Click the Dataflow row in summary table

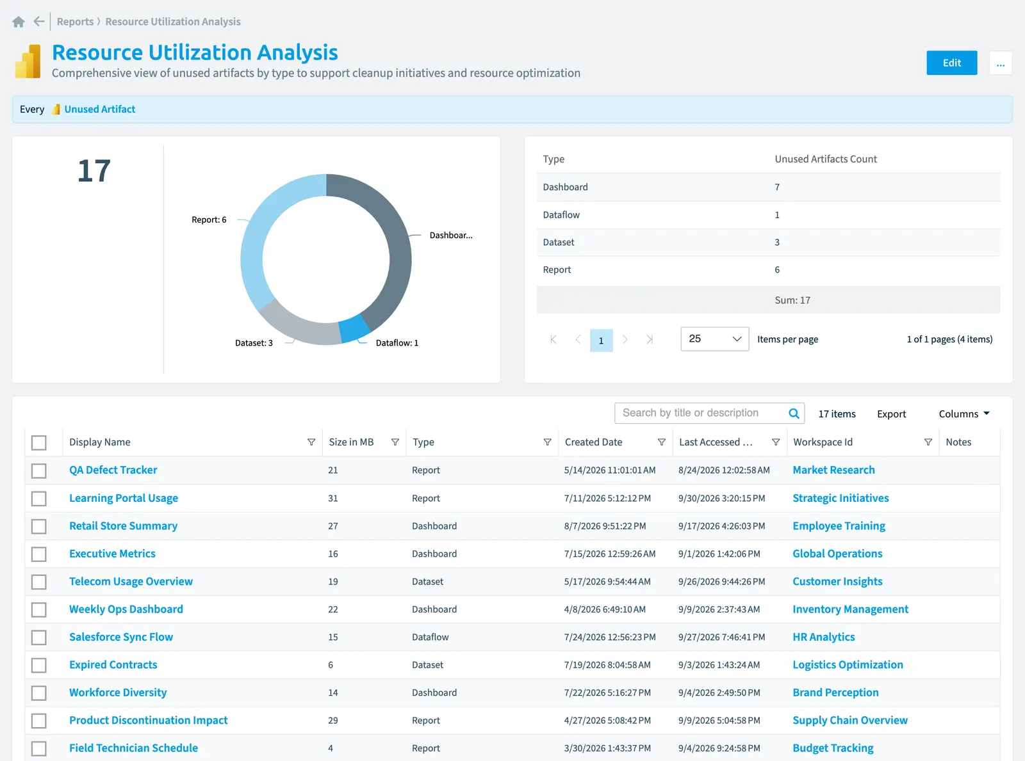pos(768,215)
